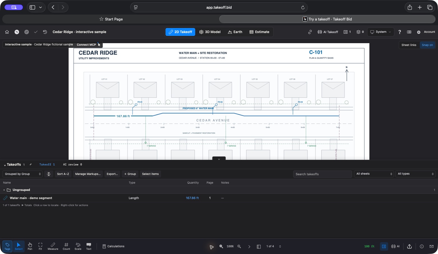Viewport: 438px width, 254px height.
Task: Switch to the AI review tab
Action: [73, 165]
